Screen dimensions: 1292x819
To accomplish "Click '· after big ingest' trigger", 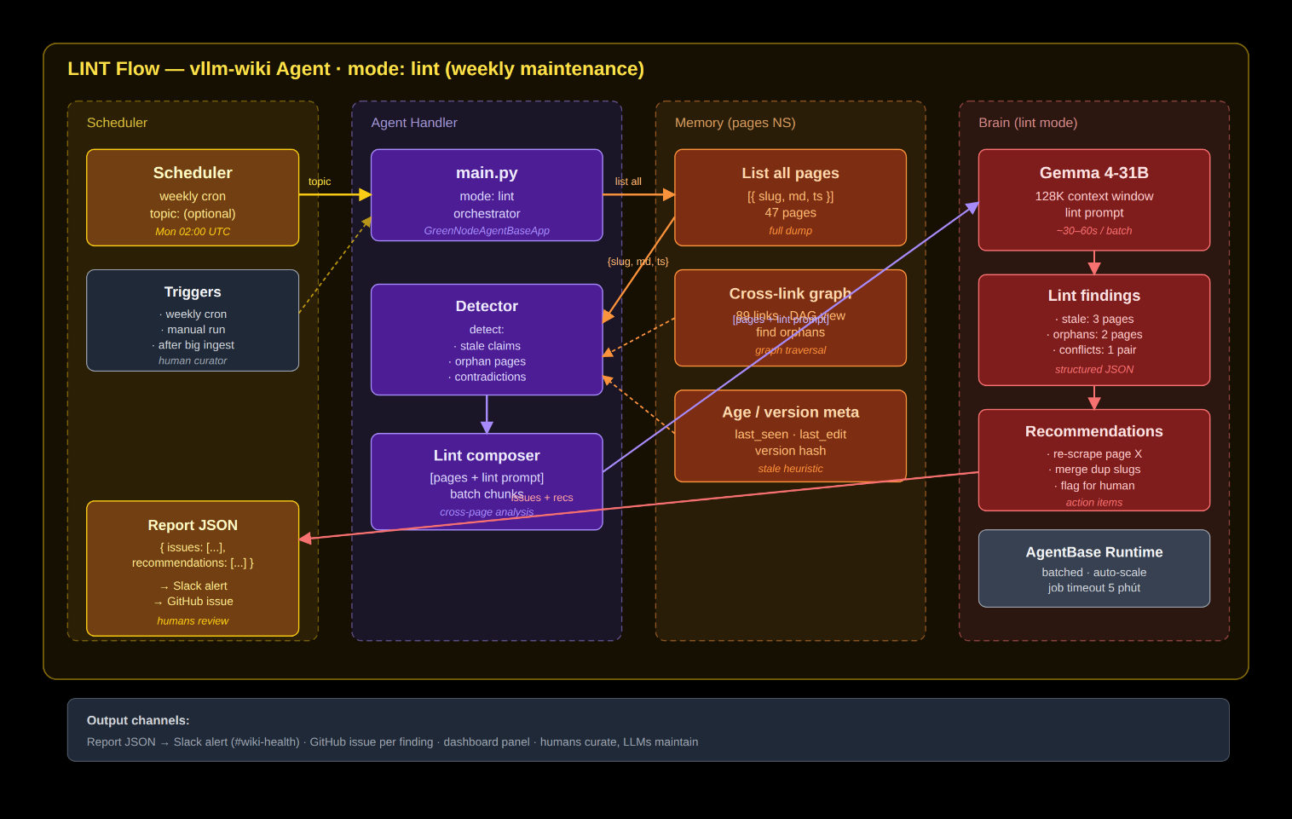I will pos(193,345).
